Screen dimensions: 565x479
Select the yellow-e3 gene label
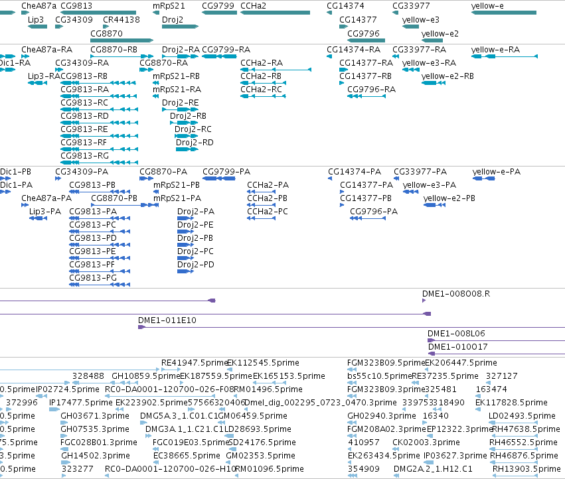click(421, 19)
